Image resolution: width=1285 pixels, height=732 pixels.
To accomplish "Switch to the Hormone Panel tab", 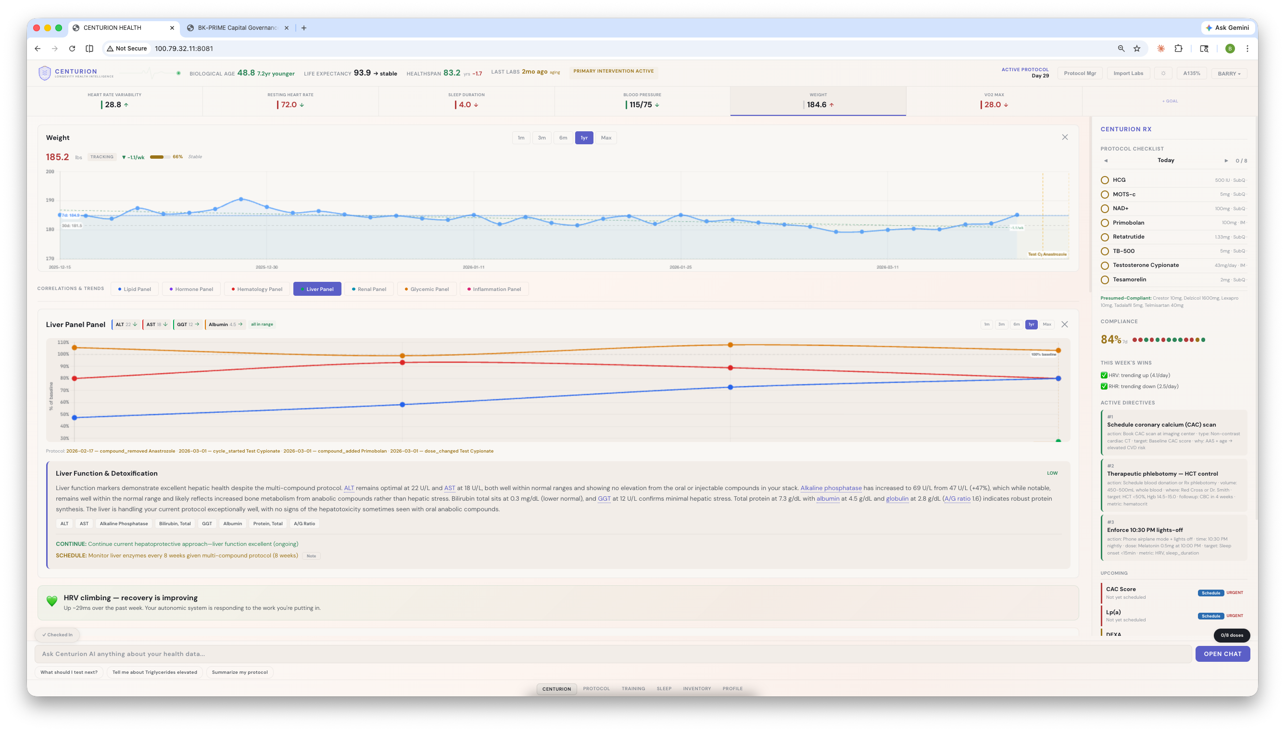I will click(191, 289).
